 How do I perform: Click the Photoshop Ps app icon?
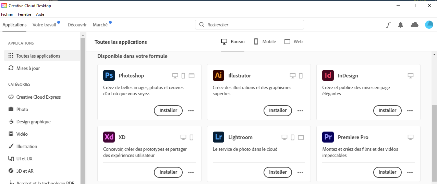click(109, 75)
